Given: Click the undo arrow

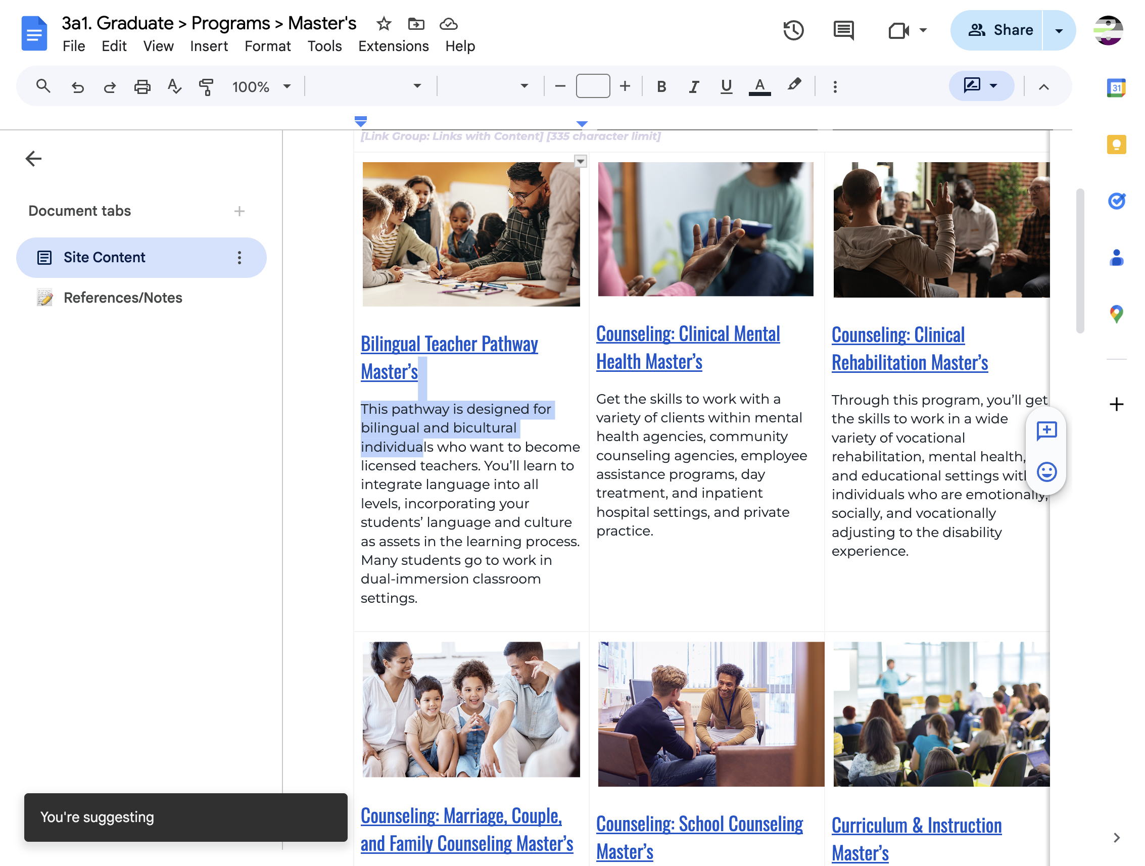Looking at the screenshot, I should 78,86.
